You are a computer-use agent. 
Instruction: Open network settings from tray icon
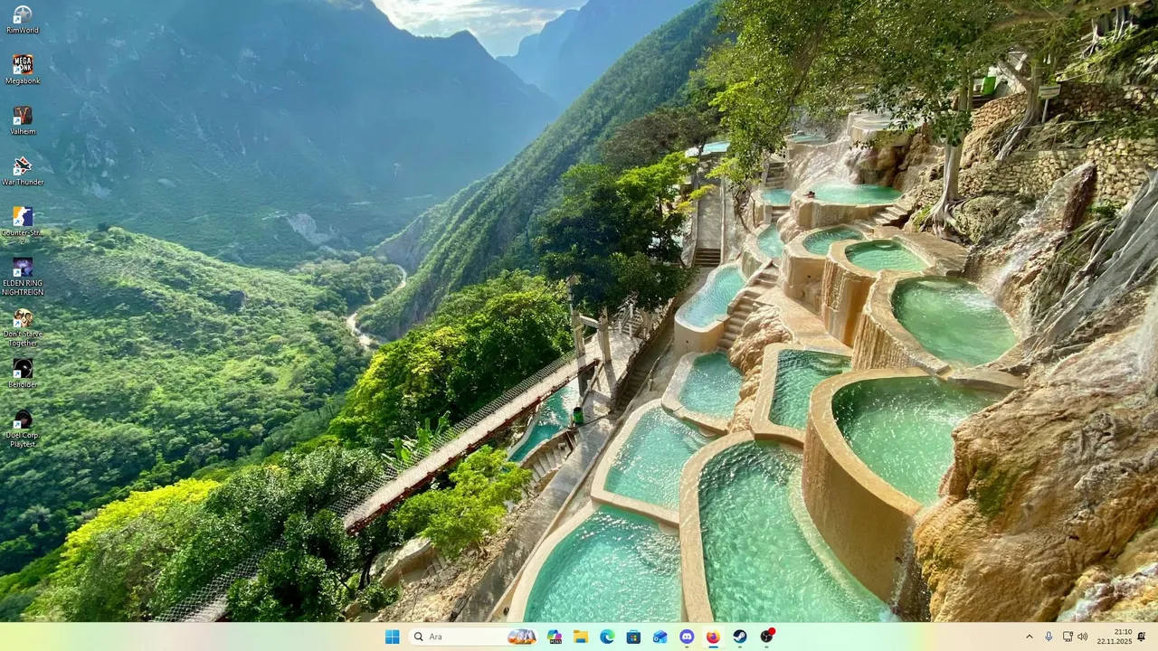[1068, 637]
